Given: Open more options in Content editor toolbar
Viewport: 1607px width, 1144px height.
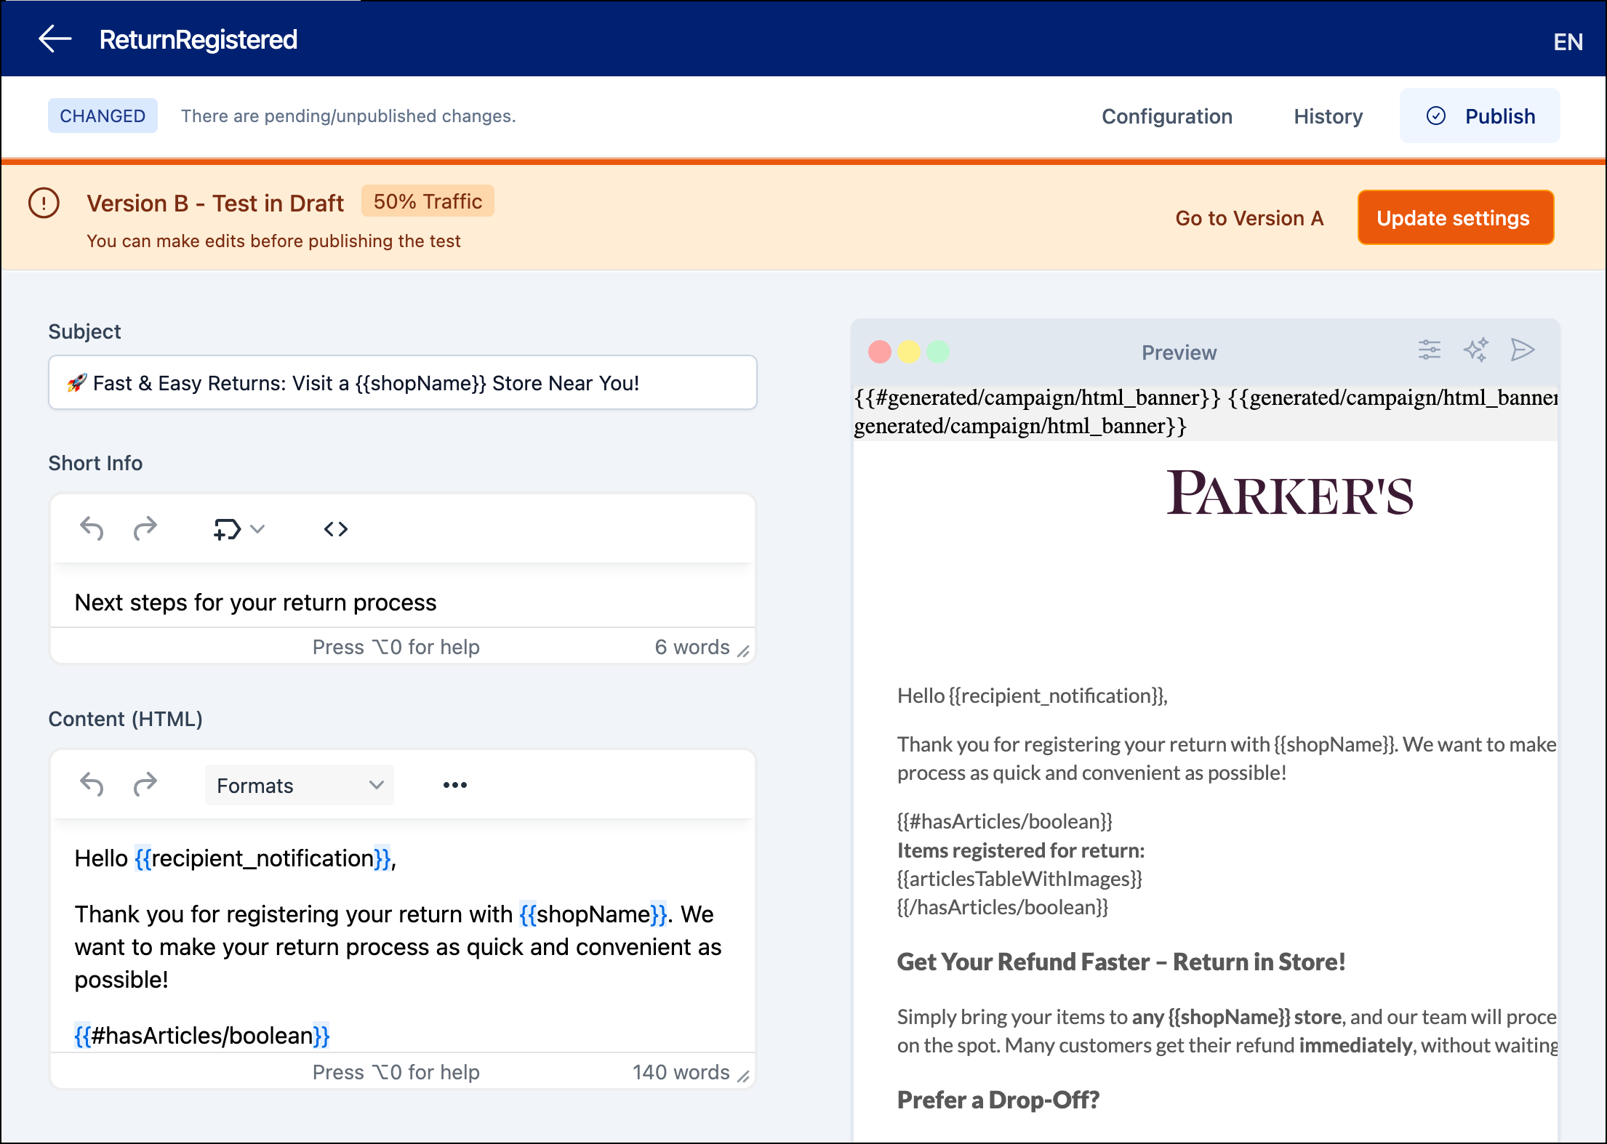Looking at the screenshot, I should coord(454,785).
